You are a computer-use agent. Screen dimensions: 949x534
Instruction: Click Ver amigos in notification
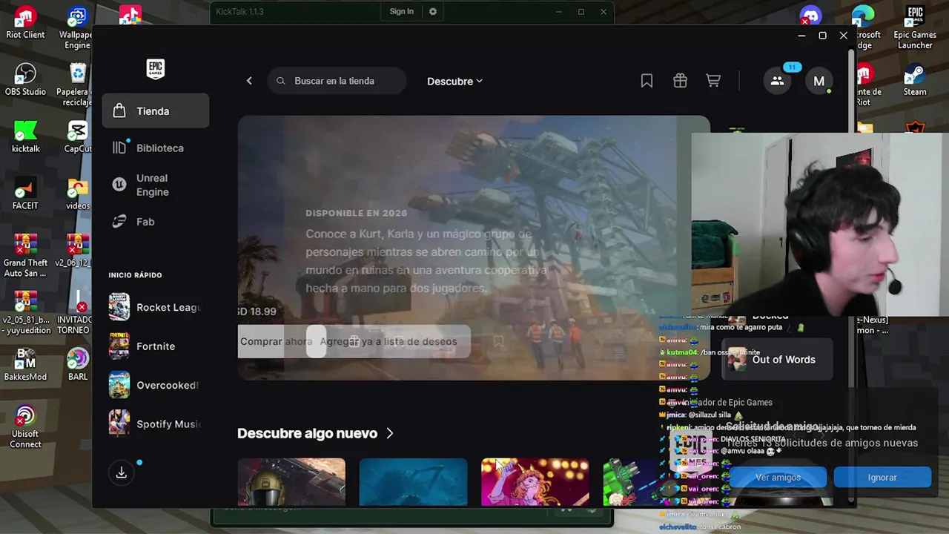click(x=778, y=478)
